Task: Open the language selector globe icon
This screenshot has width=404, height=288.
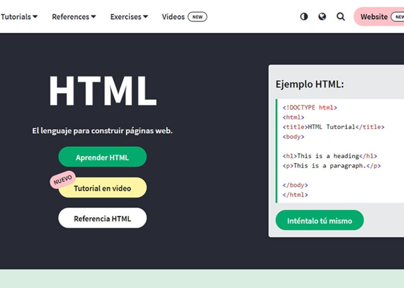Action: [x=322, y=16]
